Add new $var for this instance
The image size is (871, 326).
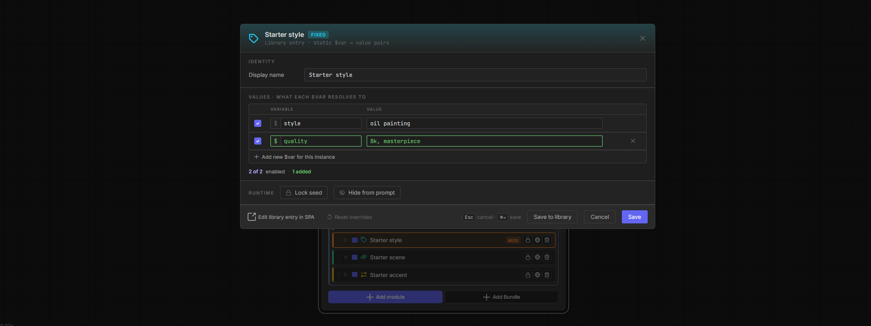coord(294,157)
